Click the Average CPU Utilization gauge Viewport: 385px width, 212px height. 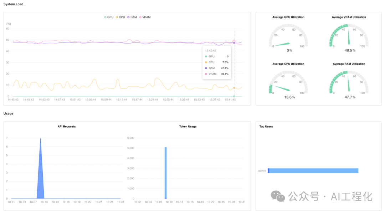[288, 82]
